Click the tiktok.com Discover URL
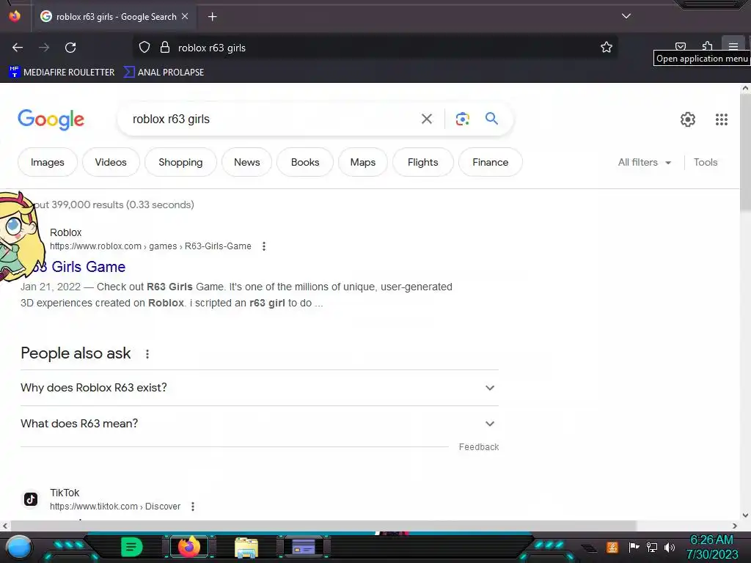This screenshot has width=751, height=563. (115, 506)
